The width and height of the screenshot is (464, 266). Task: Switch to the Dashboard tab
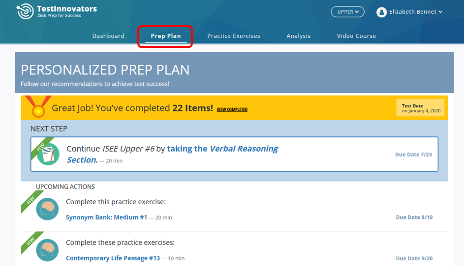pos(108,36)
